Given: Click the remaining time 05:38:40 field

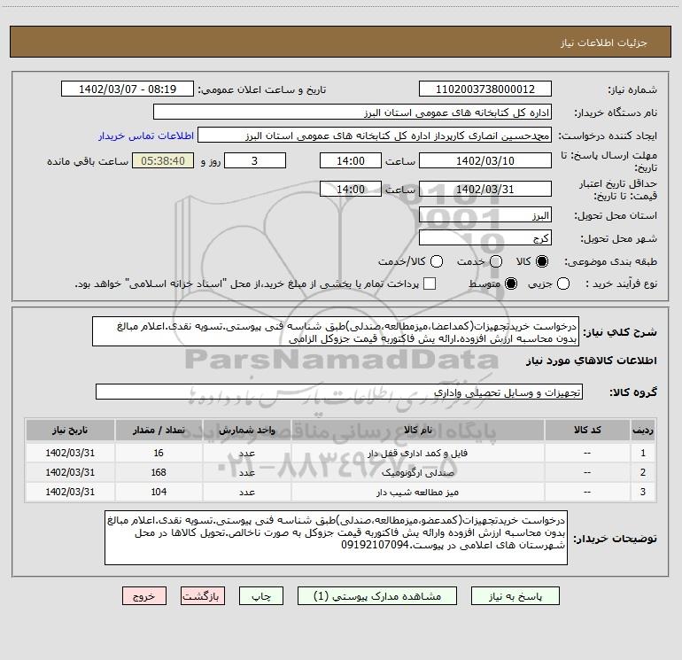Looking at the screenshot, I should pyautogui.click(x=163, y=160).
